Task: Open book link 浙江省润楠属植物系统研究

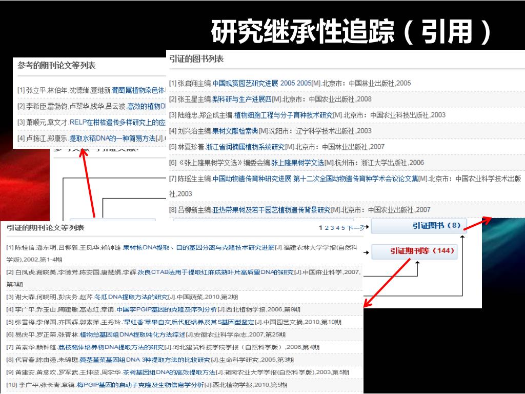Action: coord(245,147)
